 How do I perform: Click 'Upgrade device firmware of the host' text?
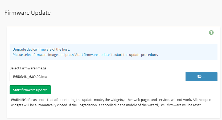click(41, 49)
